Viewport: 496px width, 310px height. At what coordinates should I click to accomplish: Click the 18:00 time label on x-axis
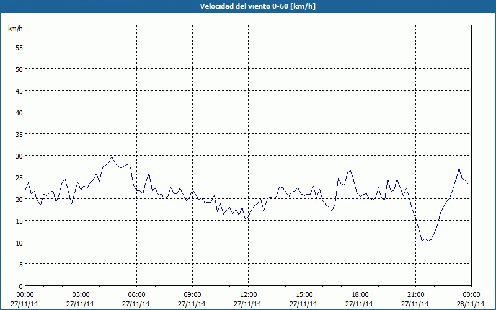(360, 295)
